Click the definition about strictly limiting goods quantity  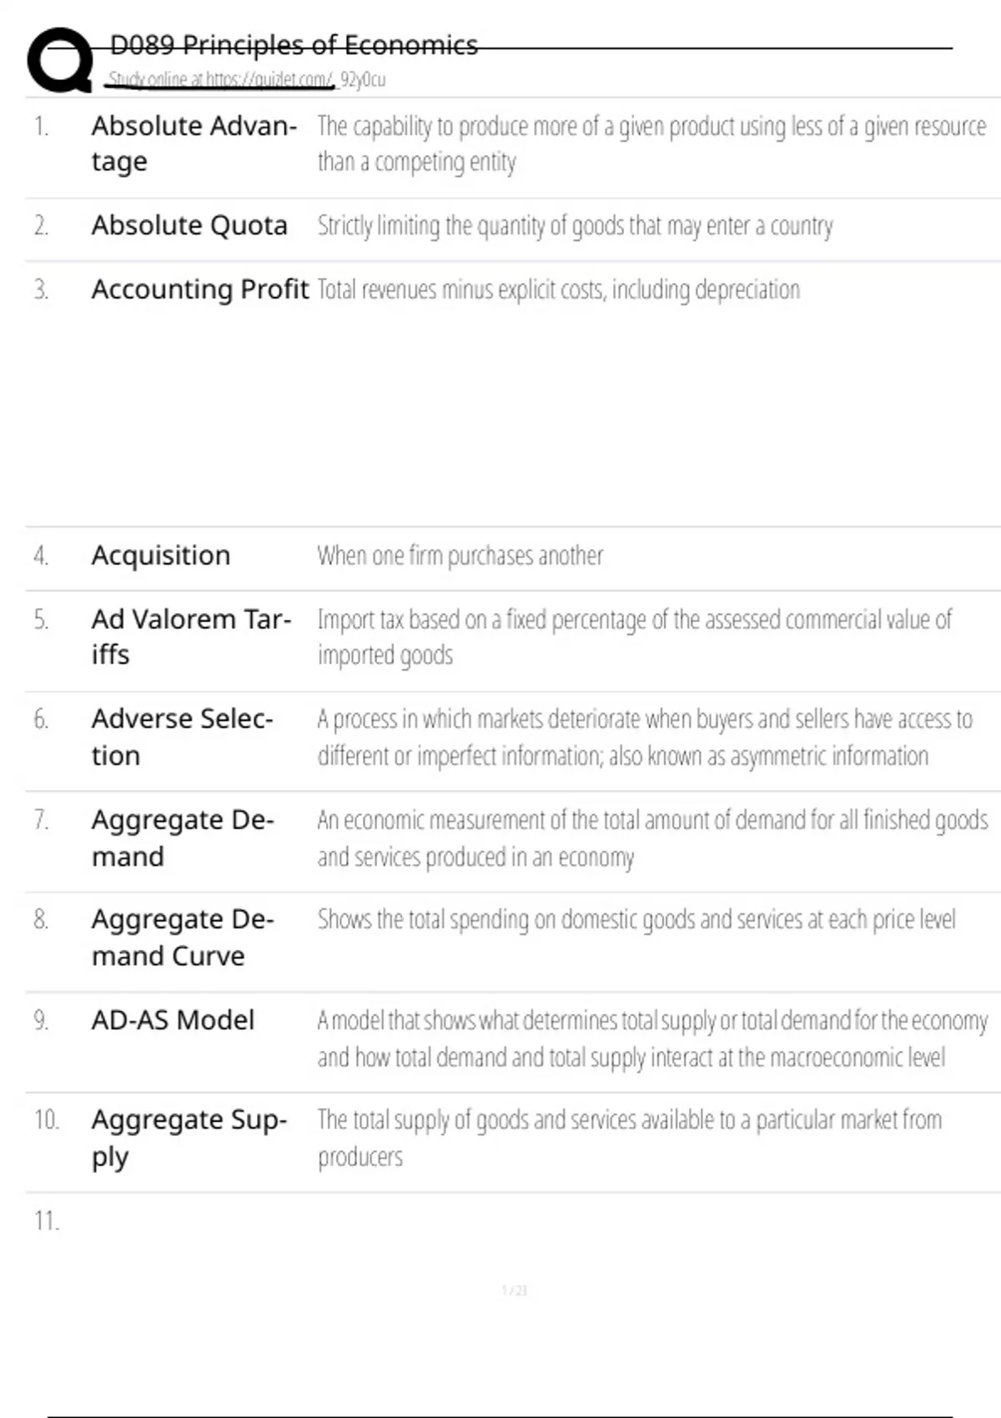click(x=575, y=226)
